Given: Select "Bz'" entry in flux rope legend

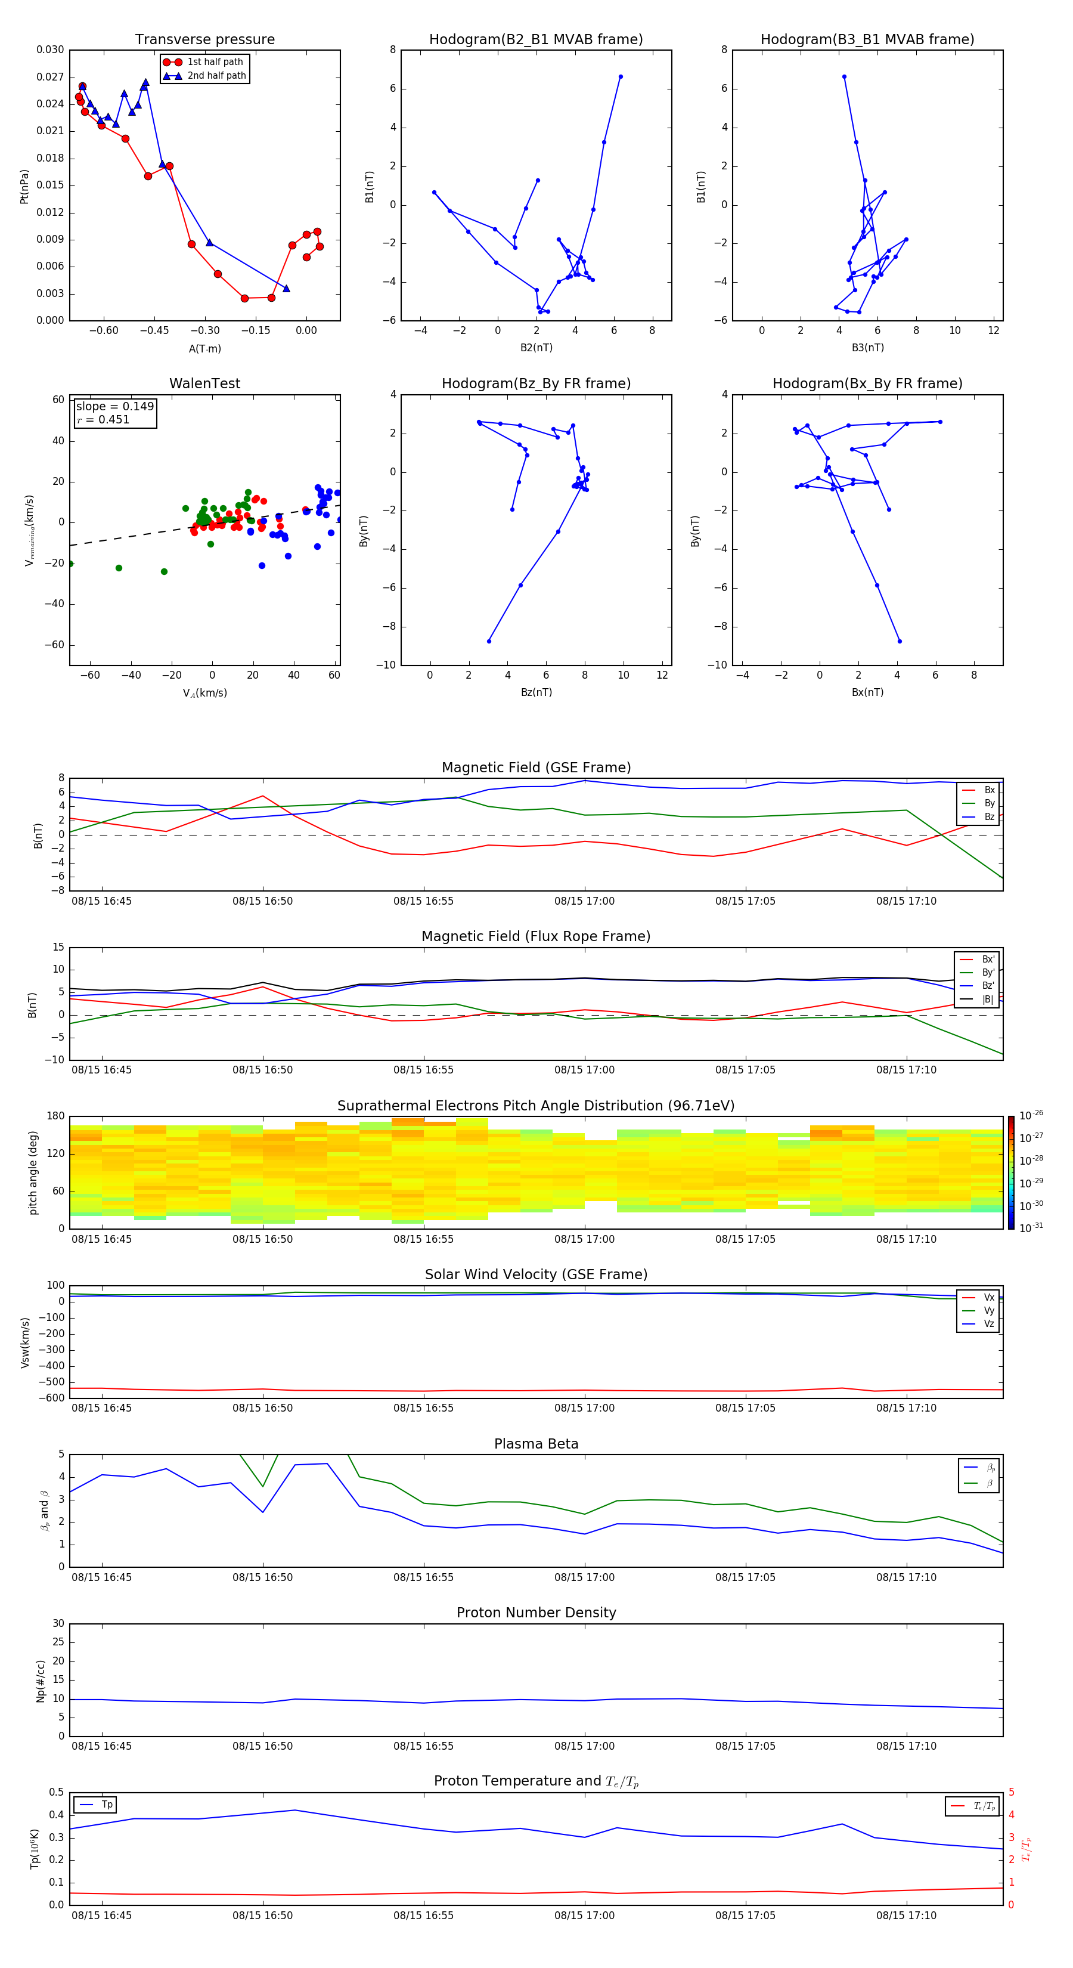Looking at the screenshot, I should click(x=978, y=986).
